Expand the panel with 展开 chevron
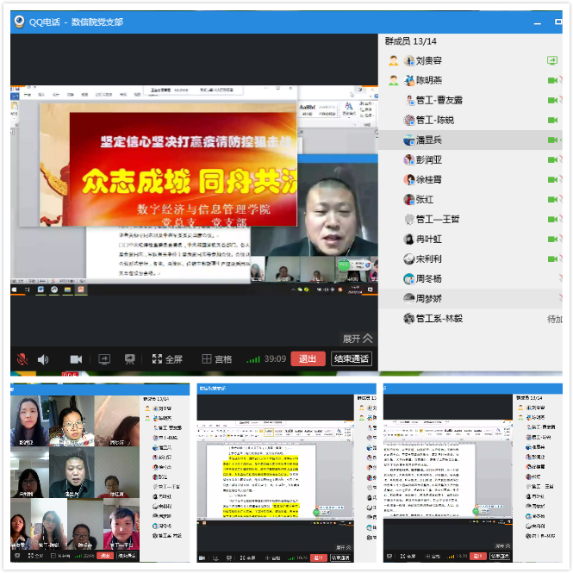The width and height of the screenshot is (573, 573). [x=358, y=339]
